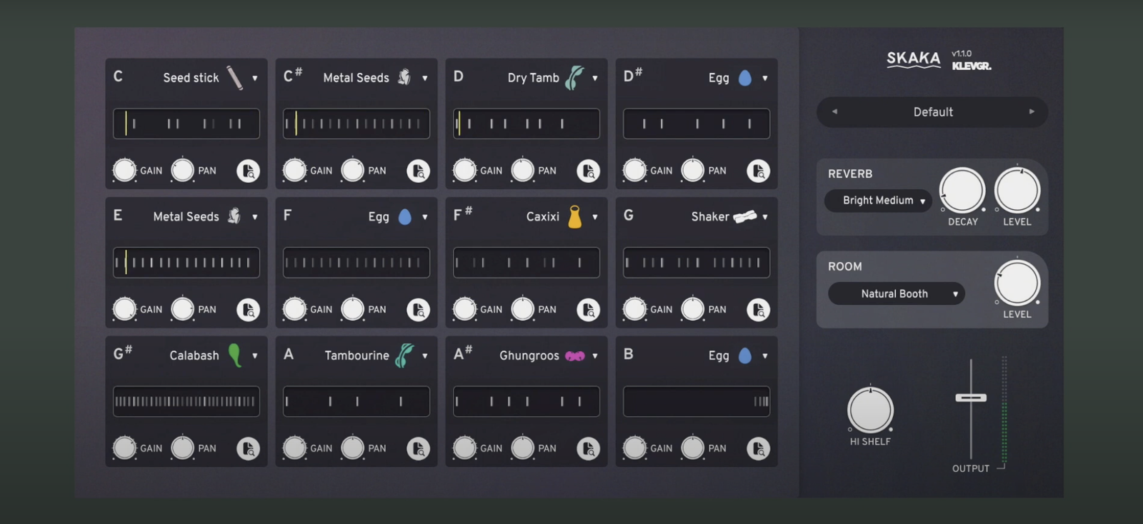Click the Dry Tamb tambourine icon

(574, 78)
